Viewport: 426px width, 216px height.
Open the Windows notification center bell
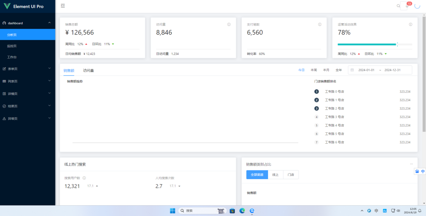[420, 211]
